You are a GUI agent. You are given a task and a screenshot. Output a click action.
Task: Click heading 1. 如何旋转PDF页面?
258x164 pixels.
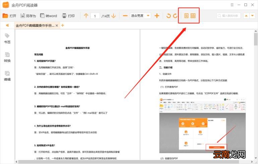pos(45,61)
